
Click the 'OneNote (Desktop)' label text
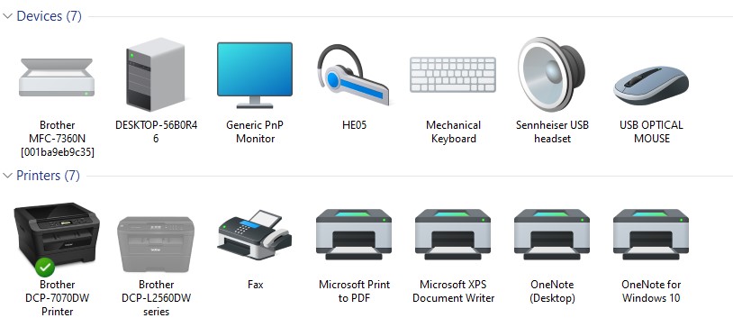tap(552, 291)
